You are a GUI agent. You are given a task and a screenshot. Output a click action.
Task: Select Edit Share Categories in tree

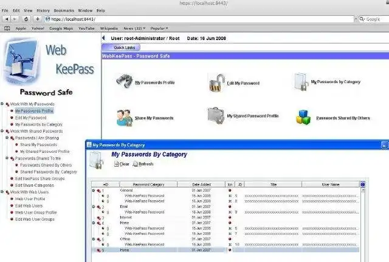tap(34, 185)
